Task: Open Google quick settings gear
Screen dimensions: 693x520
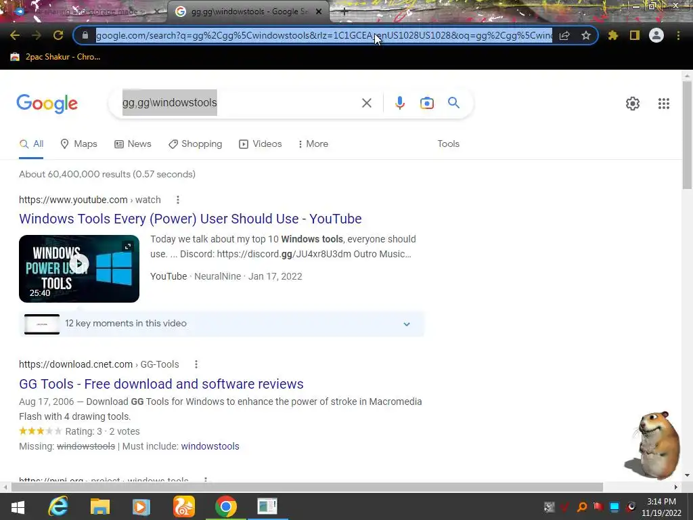Action: [633, 104]
